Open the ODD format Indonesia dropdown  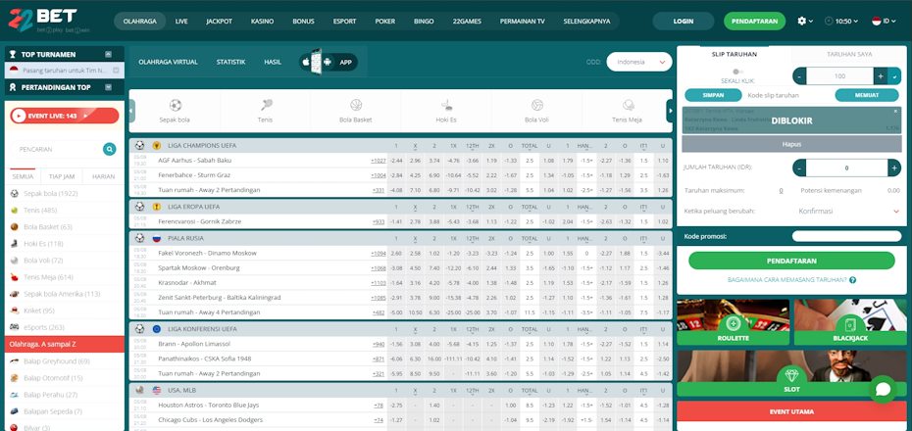(639, 62)
